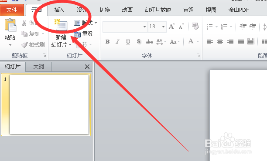Screen dimensions: 267x161
Task: Click the 重设 reset slide button
Action: tap(83, 34)
